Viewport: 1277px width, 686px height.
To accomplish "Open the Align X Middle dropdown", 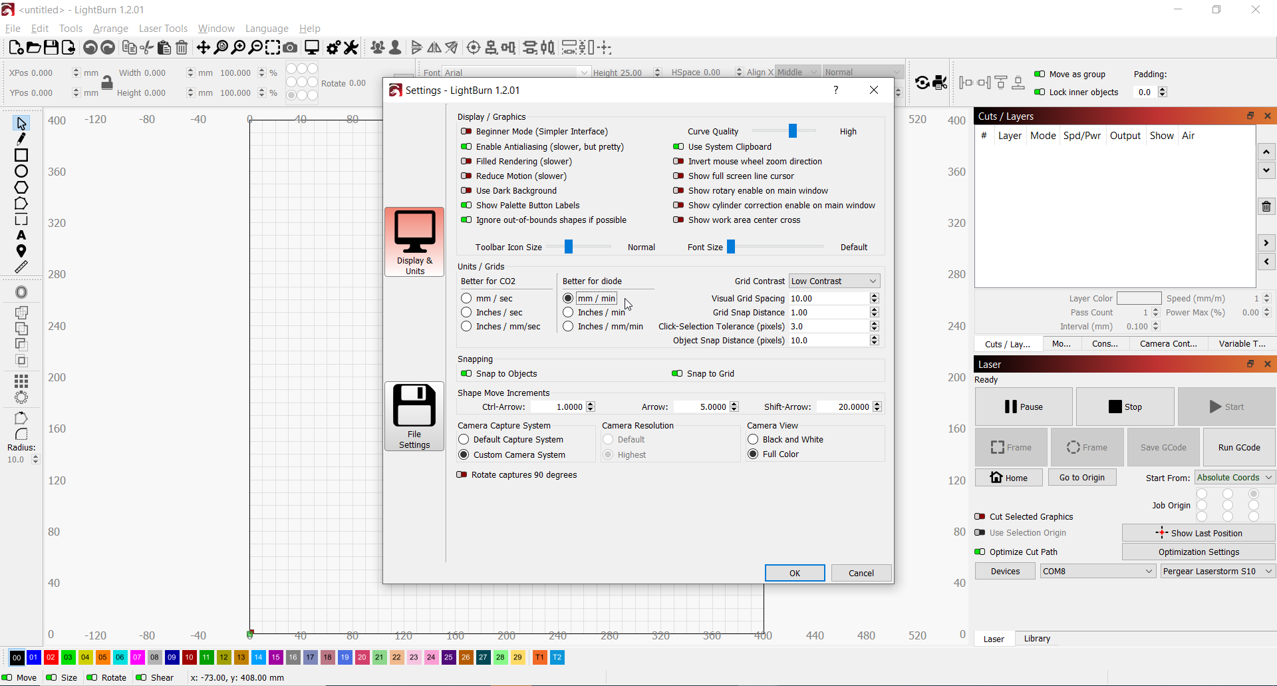I will [x=797, y=72].
